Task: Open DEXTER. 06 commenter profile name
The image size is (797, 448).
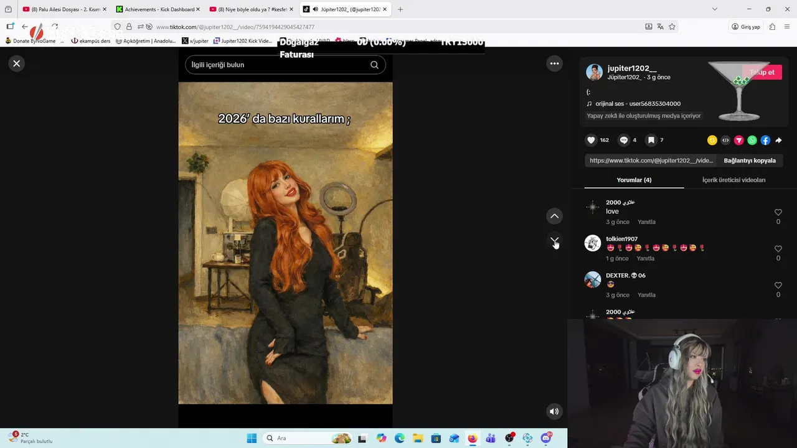Action: (626, 276)
